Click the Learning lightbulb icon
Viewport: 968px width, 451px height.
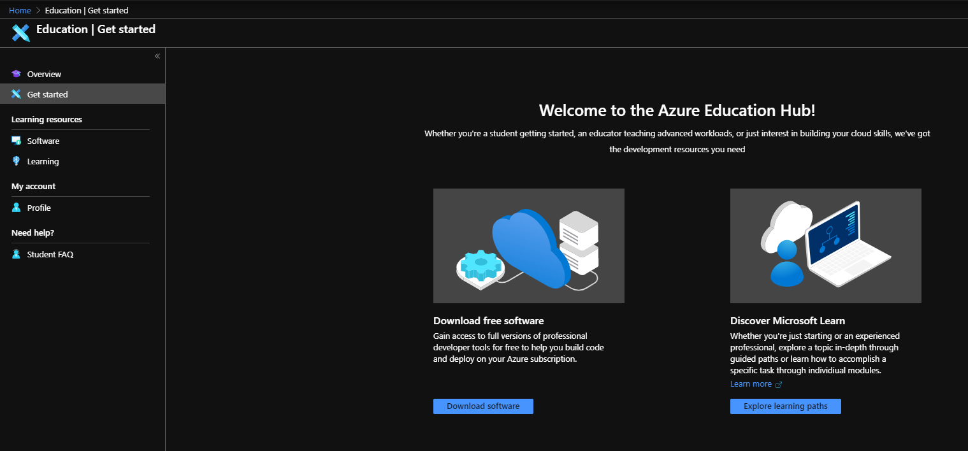pyautogui.click(x=17, y=161)
